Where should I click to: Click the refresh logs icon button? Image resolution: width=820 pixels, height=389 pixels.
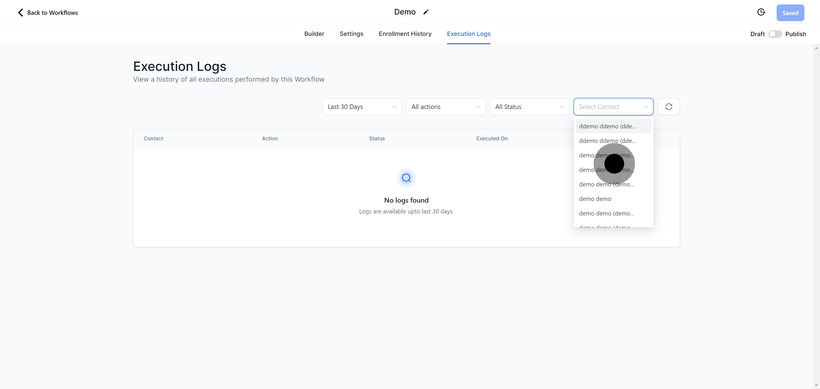(x=669, y=107)
